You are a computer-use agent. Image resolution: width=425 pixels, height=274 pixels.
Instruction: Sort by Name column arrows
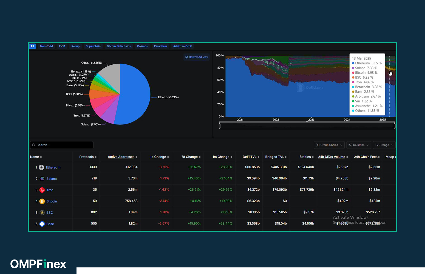click(41, 157)
